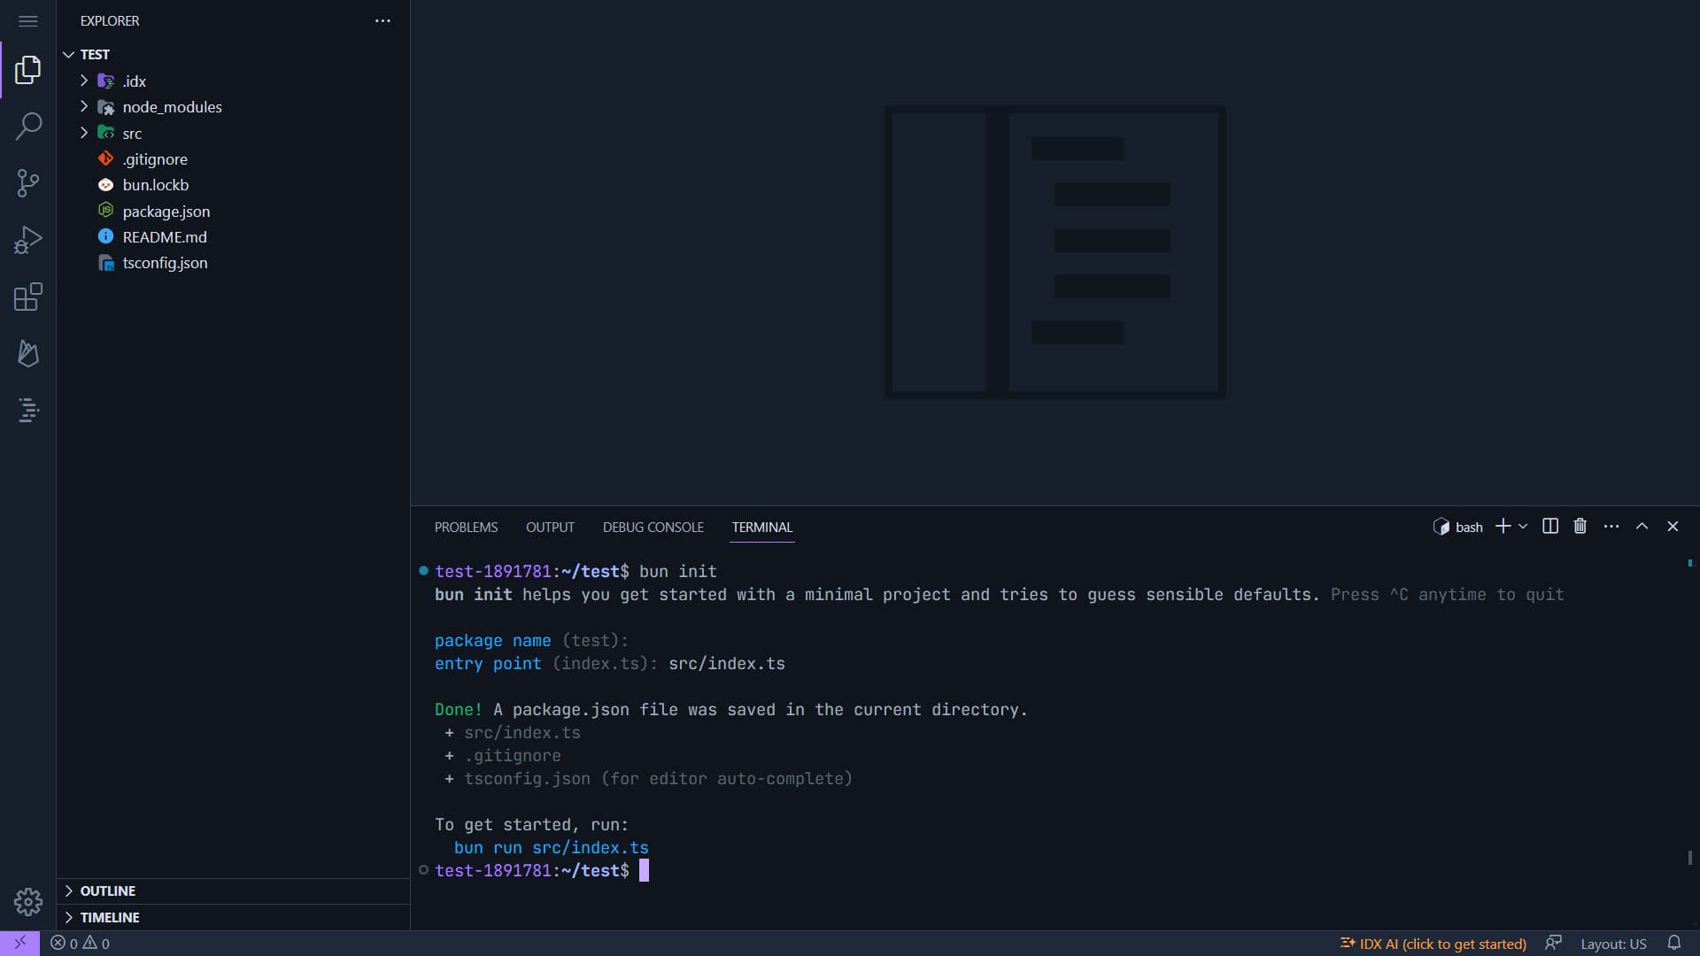Viewport: 1700px width, 956px height.
Task: Expand the src folder
Action: coord(234,133)
